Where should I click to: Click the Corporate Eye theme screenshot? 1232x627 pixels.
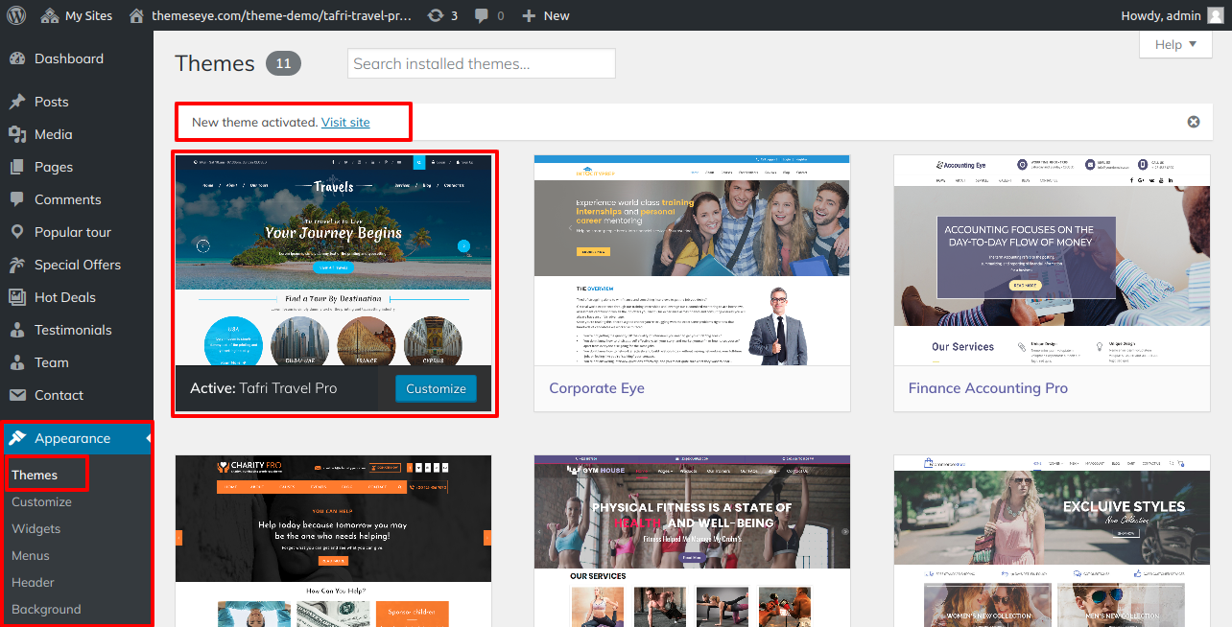pyautogui.click(x=692, y=260)
